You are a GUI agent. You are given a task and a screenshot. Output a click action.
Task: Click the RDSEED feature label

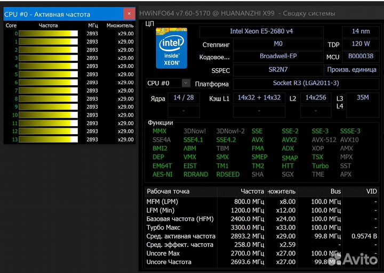click(228, 175)
